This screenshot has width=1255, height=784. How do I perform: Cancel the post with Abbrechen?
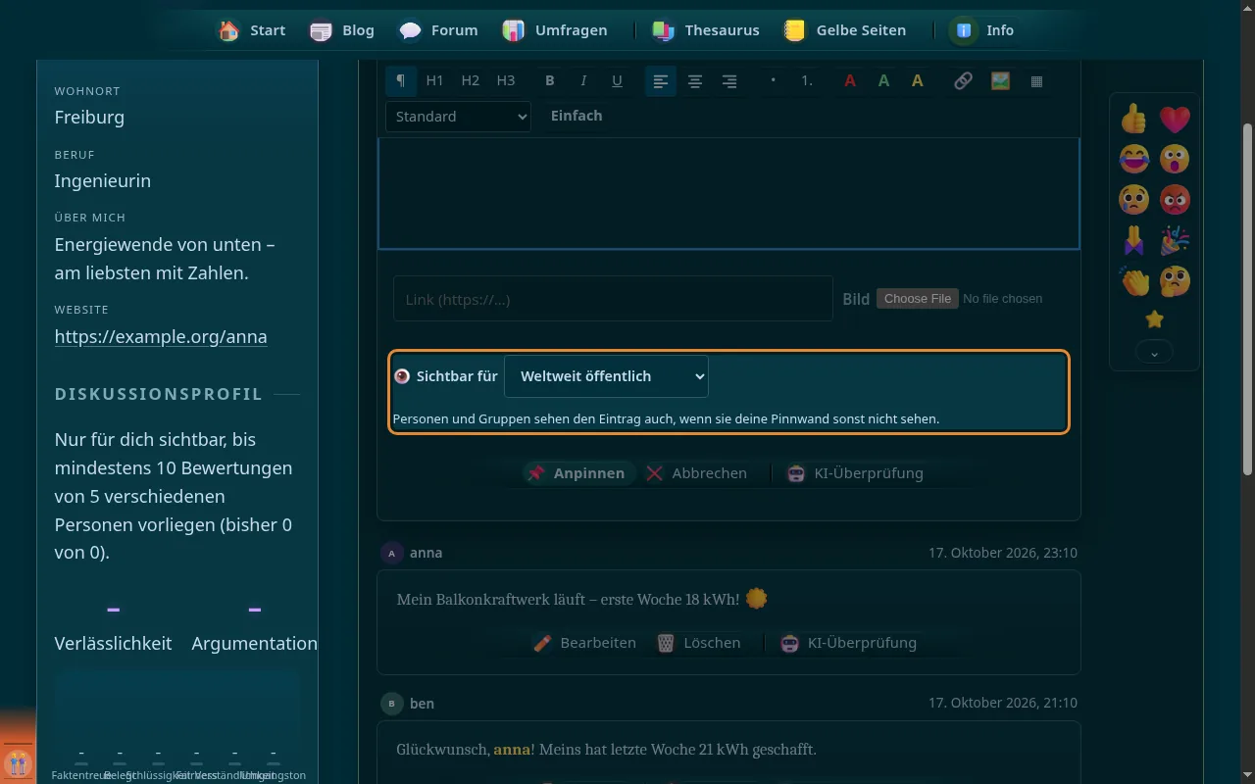697,473
